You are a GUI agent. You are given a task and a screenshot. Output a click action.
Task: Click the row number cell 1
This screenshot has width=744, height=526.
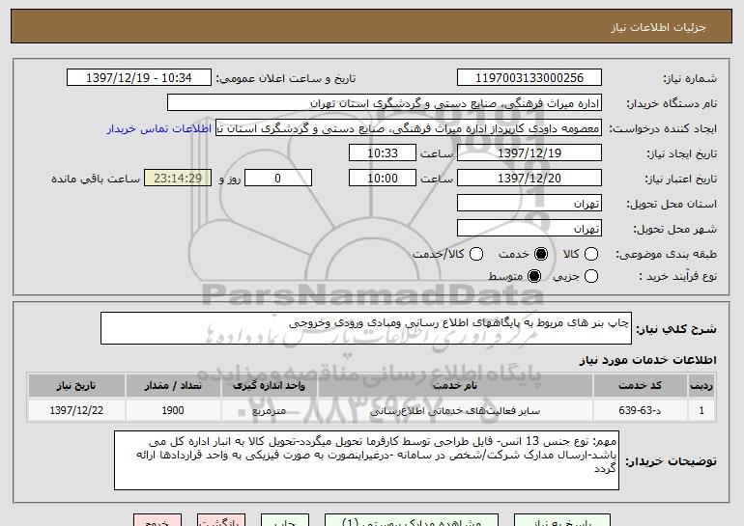tap(701, 410)
